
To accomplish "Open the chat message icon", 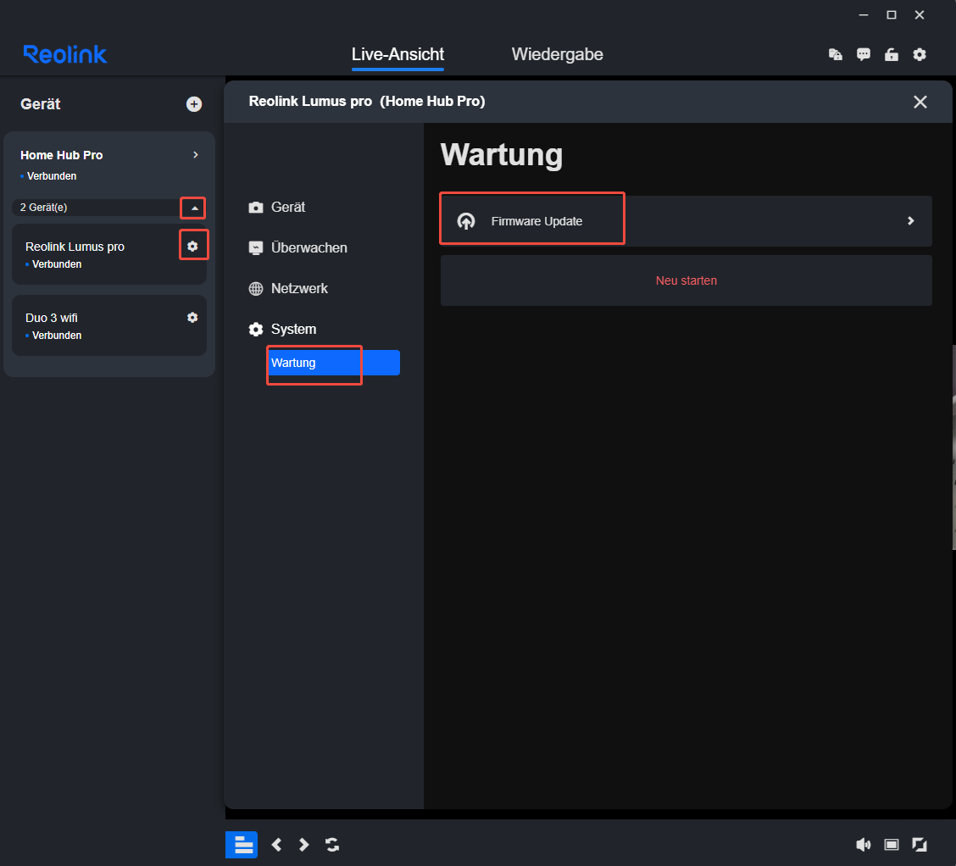I will pyautogui.click(x=864, y=54).
